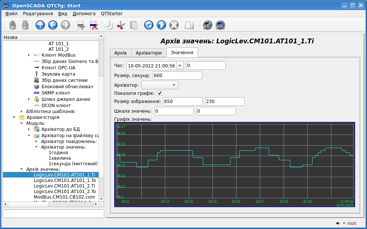
Task: Click the Add item toolbar icon
Action: tap(81, 25)
